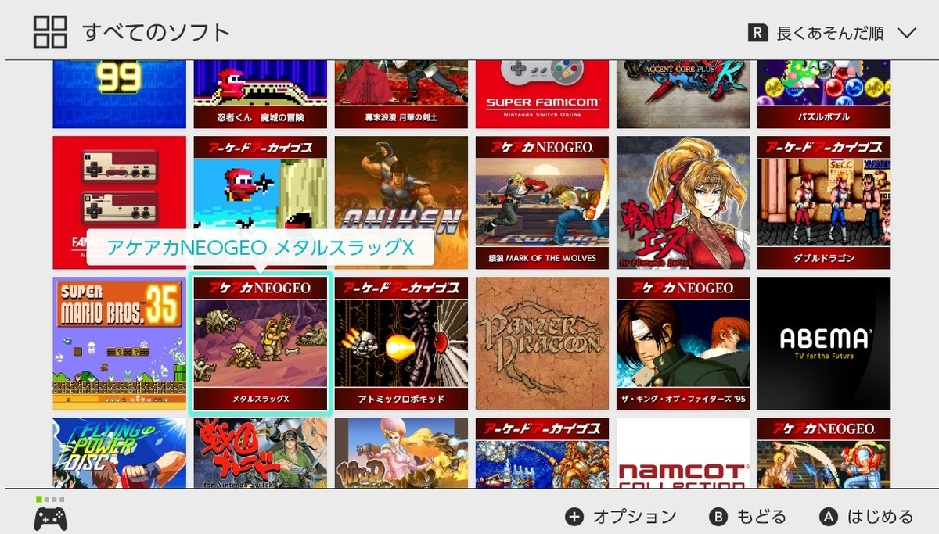Choose the ONIKEN game tile
This screenshot has height=534, width=939.
(x=401, y=202)
